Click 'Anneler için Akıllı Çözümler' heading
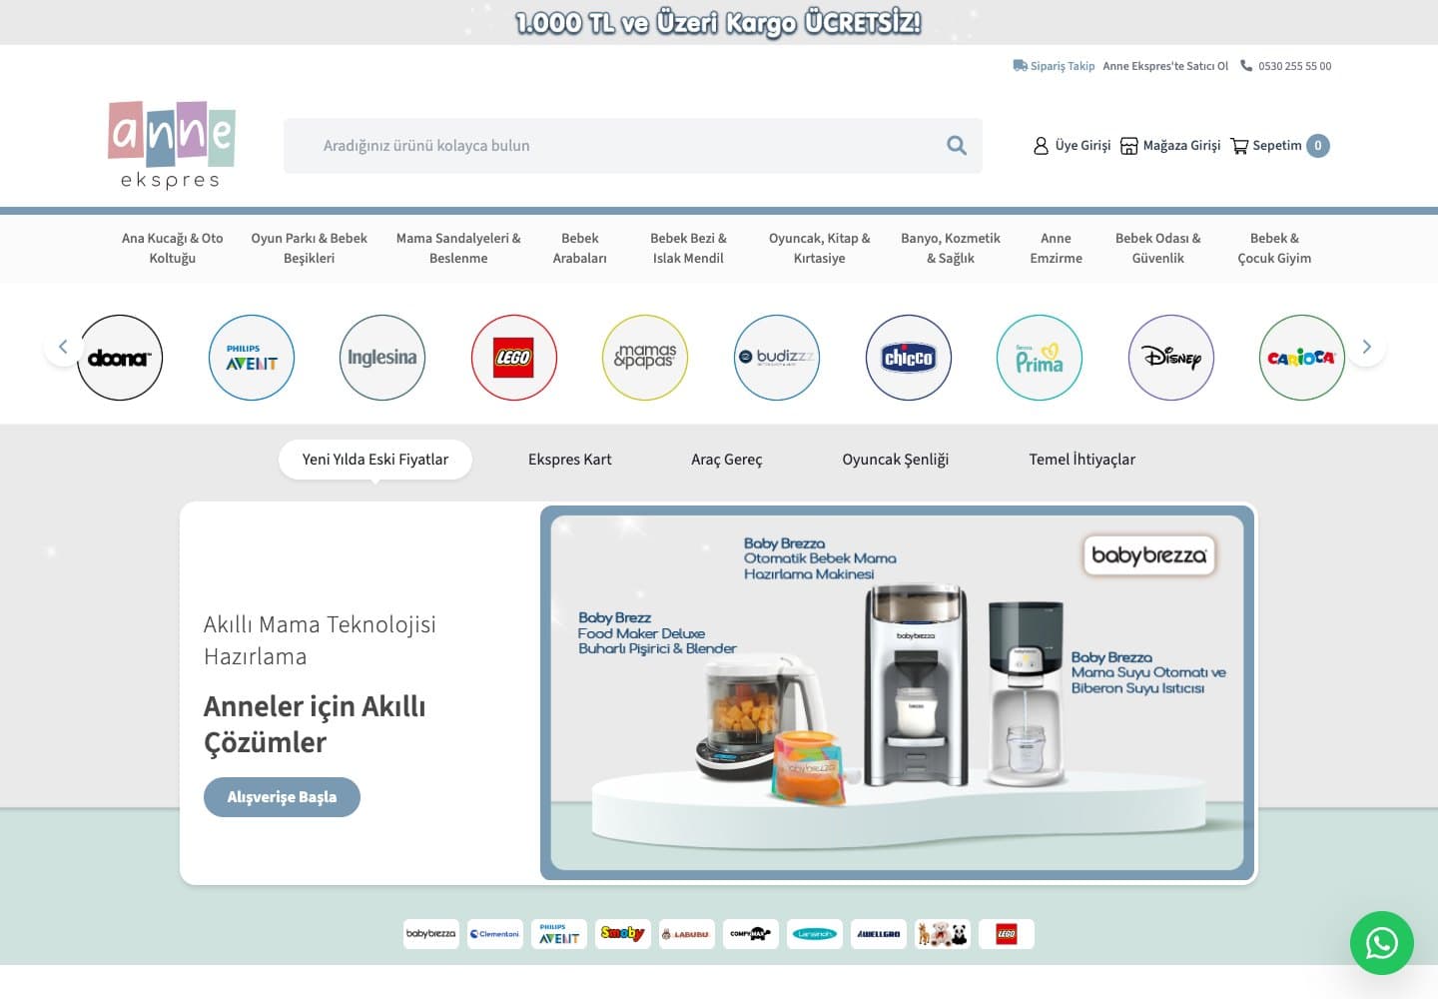The image size is (1438, 999). (315, 724)
